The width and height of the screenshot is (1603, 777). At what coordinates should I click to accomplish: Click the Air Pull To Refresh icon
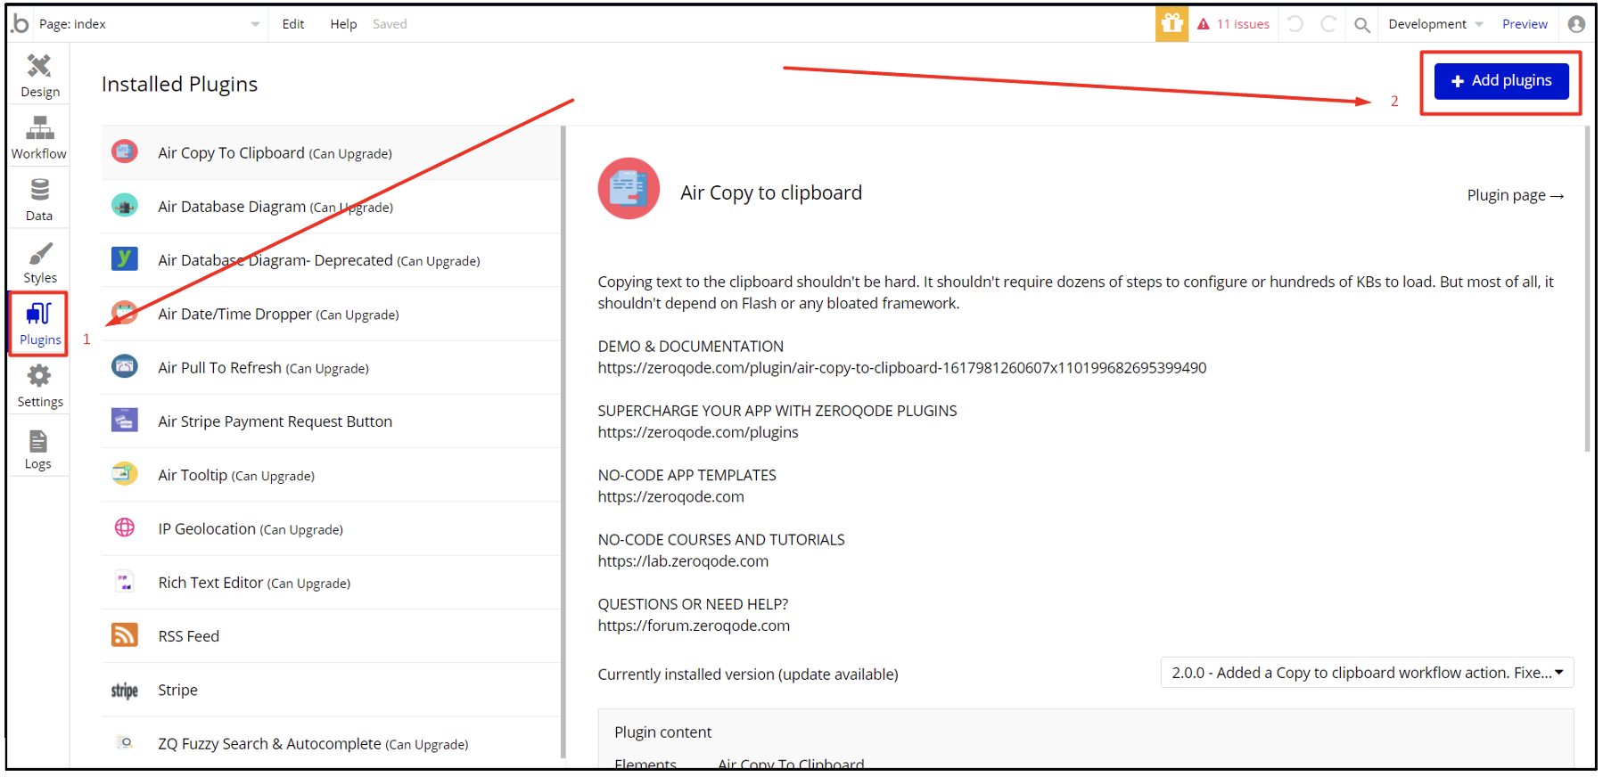coord(125,366)
